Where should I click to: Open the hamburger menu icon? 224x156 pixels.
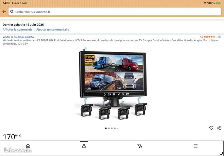click(196, 146)
